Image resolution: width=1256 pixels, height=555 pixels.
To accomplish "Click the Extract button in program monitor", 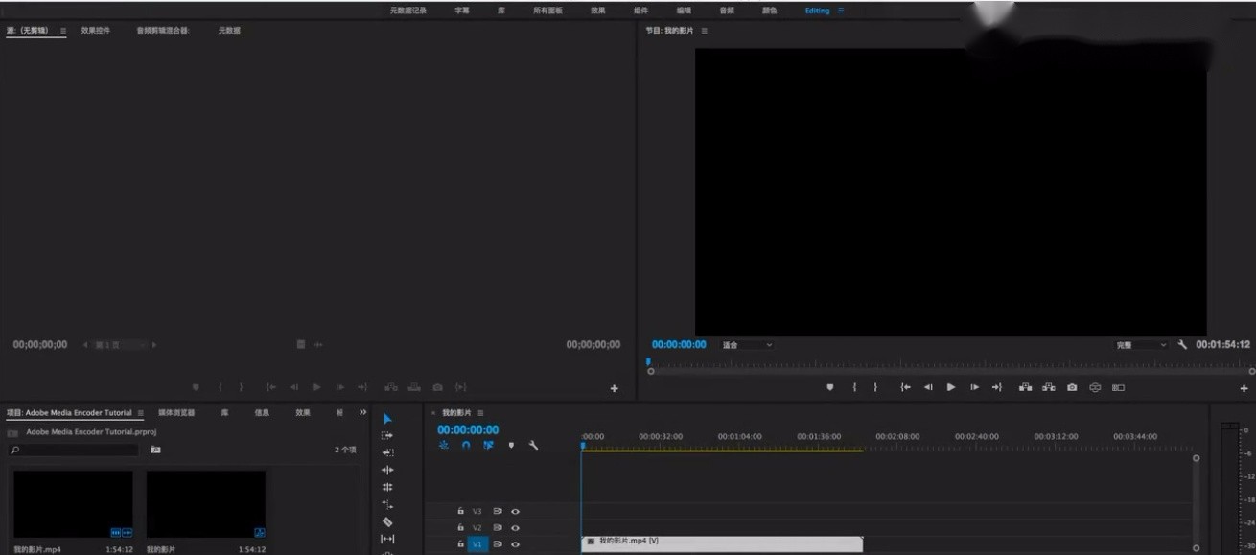I will coord(1048,387).
